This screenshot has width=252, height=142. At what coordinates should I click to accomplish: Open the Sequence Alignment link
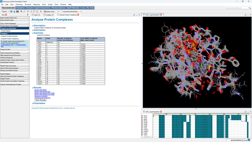coord(41,96)
